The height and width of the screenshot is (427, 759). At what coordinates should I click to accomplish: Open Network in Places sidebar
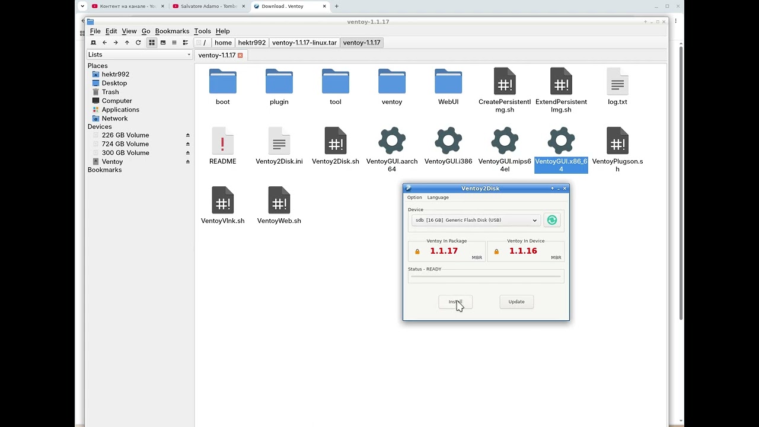(x=114, y=119)
